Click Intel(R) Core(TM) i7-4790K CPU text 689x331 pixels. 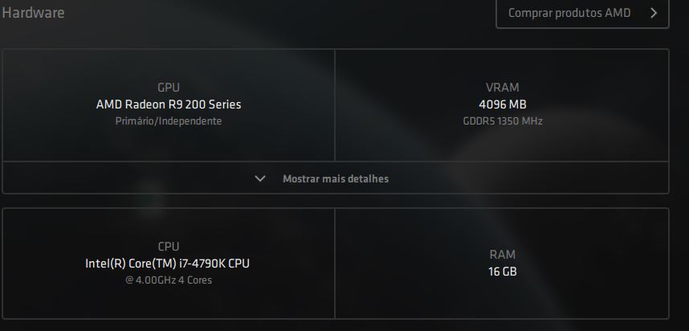[x=167, y=264]
